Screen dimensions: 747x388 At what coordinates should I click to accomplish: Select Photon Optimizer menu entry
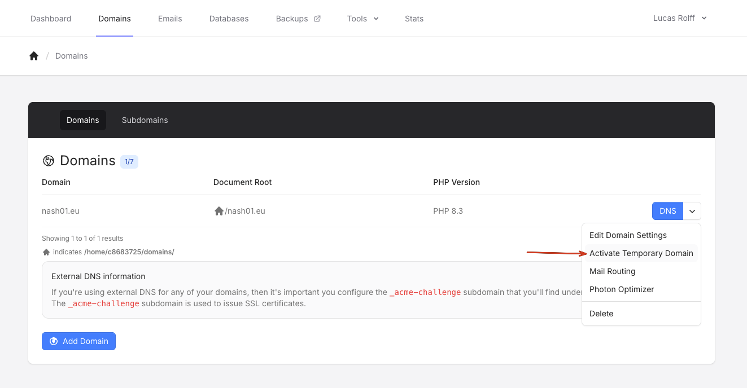pyautogui.click(x=622, y=289)
